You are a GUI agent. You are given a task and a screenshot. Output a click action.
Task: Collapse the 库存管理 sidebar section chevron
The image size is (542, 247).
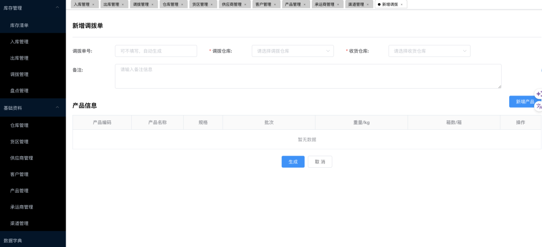coord(57,8)
